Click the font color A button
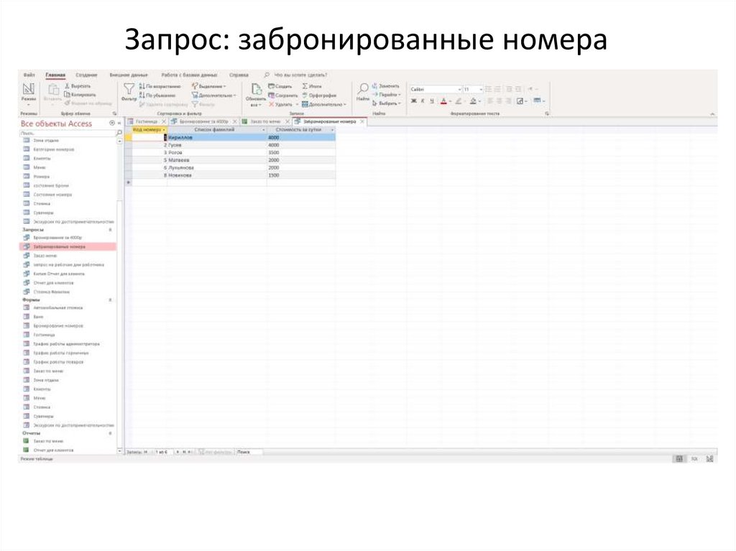The image size is (736, 551). [x=443, y=101]
